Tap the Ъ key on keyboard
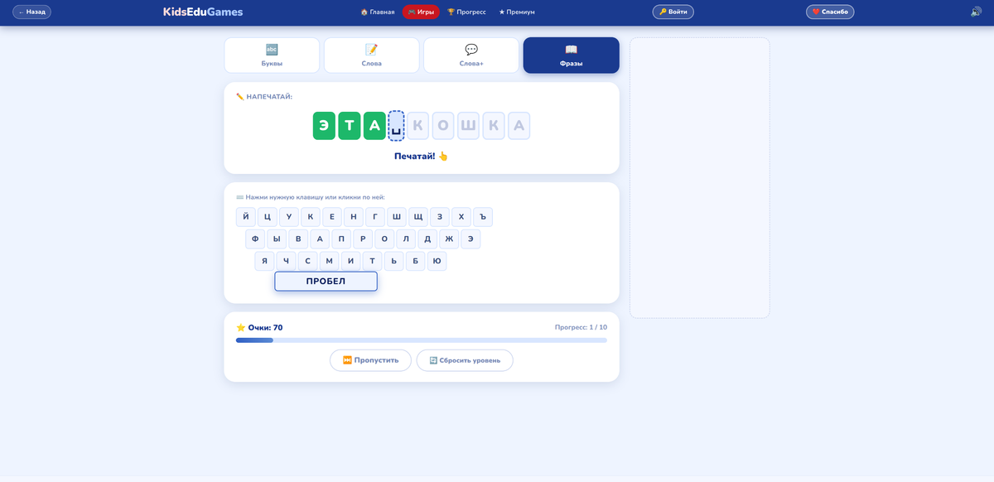 [483, 217]
